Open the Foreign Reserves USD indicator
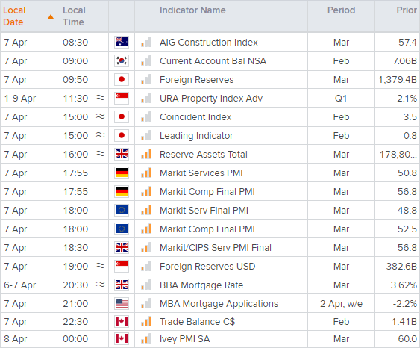Image resolution: width=420 pixels, height=348 pixels. pos(207,267)
